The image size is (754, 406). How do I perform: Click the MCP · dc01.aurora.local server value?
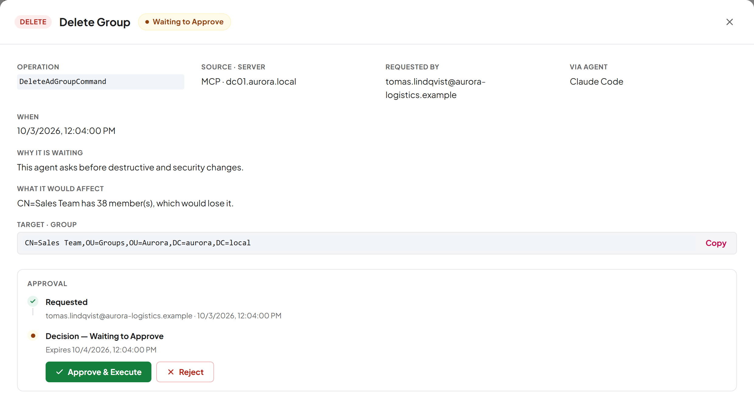(249, 82)
